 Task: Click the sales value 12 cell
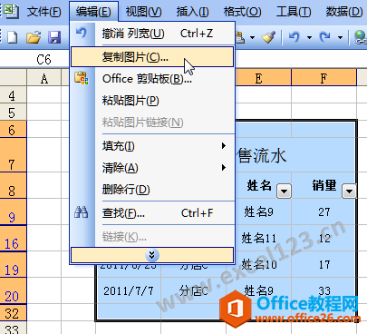[324, 238]
